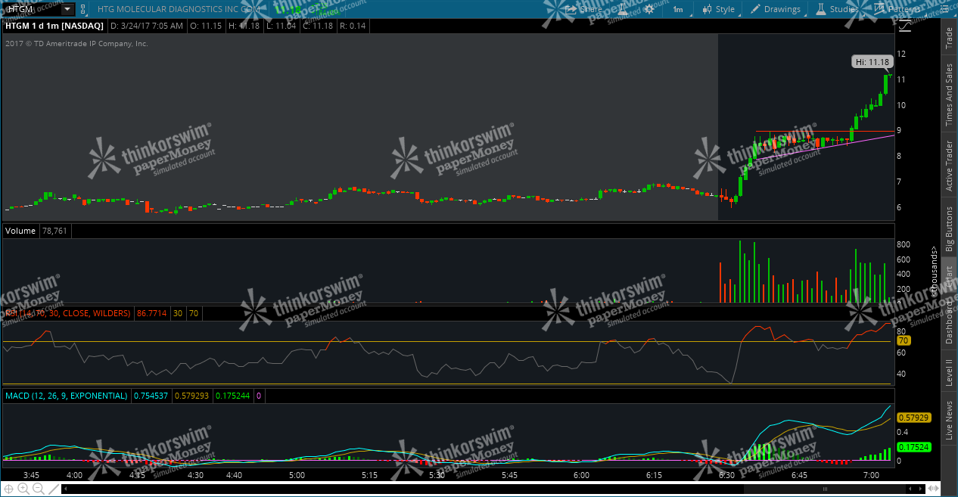Open the Trade side tab

point(949,38)
